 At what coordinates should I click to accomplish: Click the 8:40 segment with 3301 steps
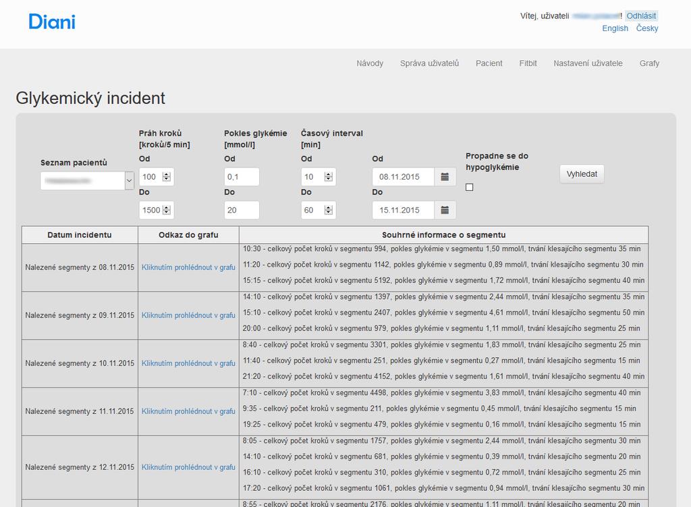click(441, 345)
